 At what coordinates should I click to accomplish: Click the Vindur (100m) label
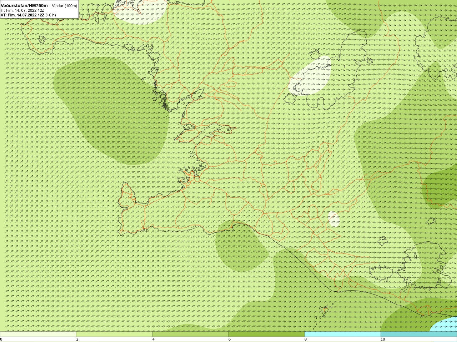tap(65, 6)
